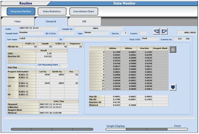This screenshot has width=199, height=134.
Task: Click the Graph Display function key
Action: pos(116,129)
